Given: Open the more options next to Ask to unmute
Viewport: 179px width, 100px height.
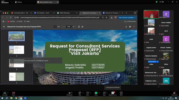Looking at the screenshot, I should pos(157,62).
